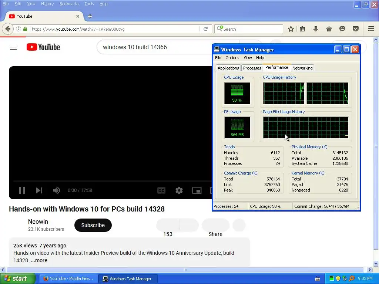Image resolution: width=379 pixels, height=284 pixels.
Task: Click the green CPU meter tray icon
Action: pos(332,278)
